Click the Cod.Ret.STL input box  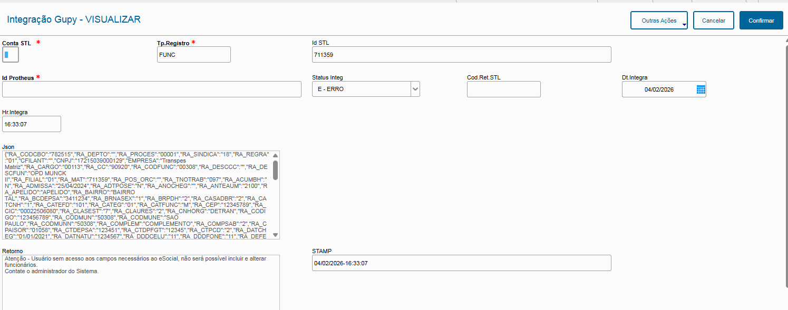tap(503, 89)
